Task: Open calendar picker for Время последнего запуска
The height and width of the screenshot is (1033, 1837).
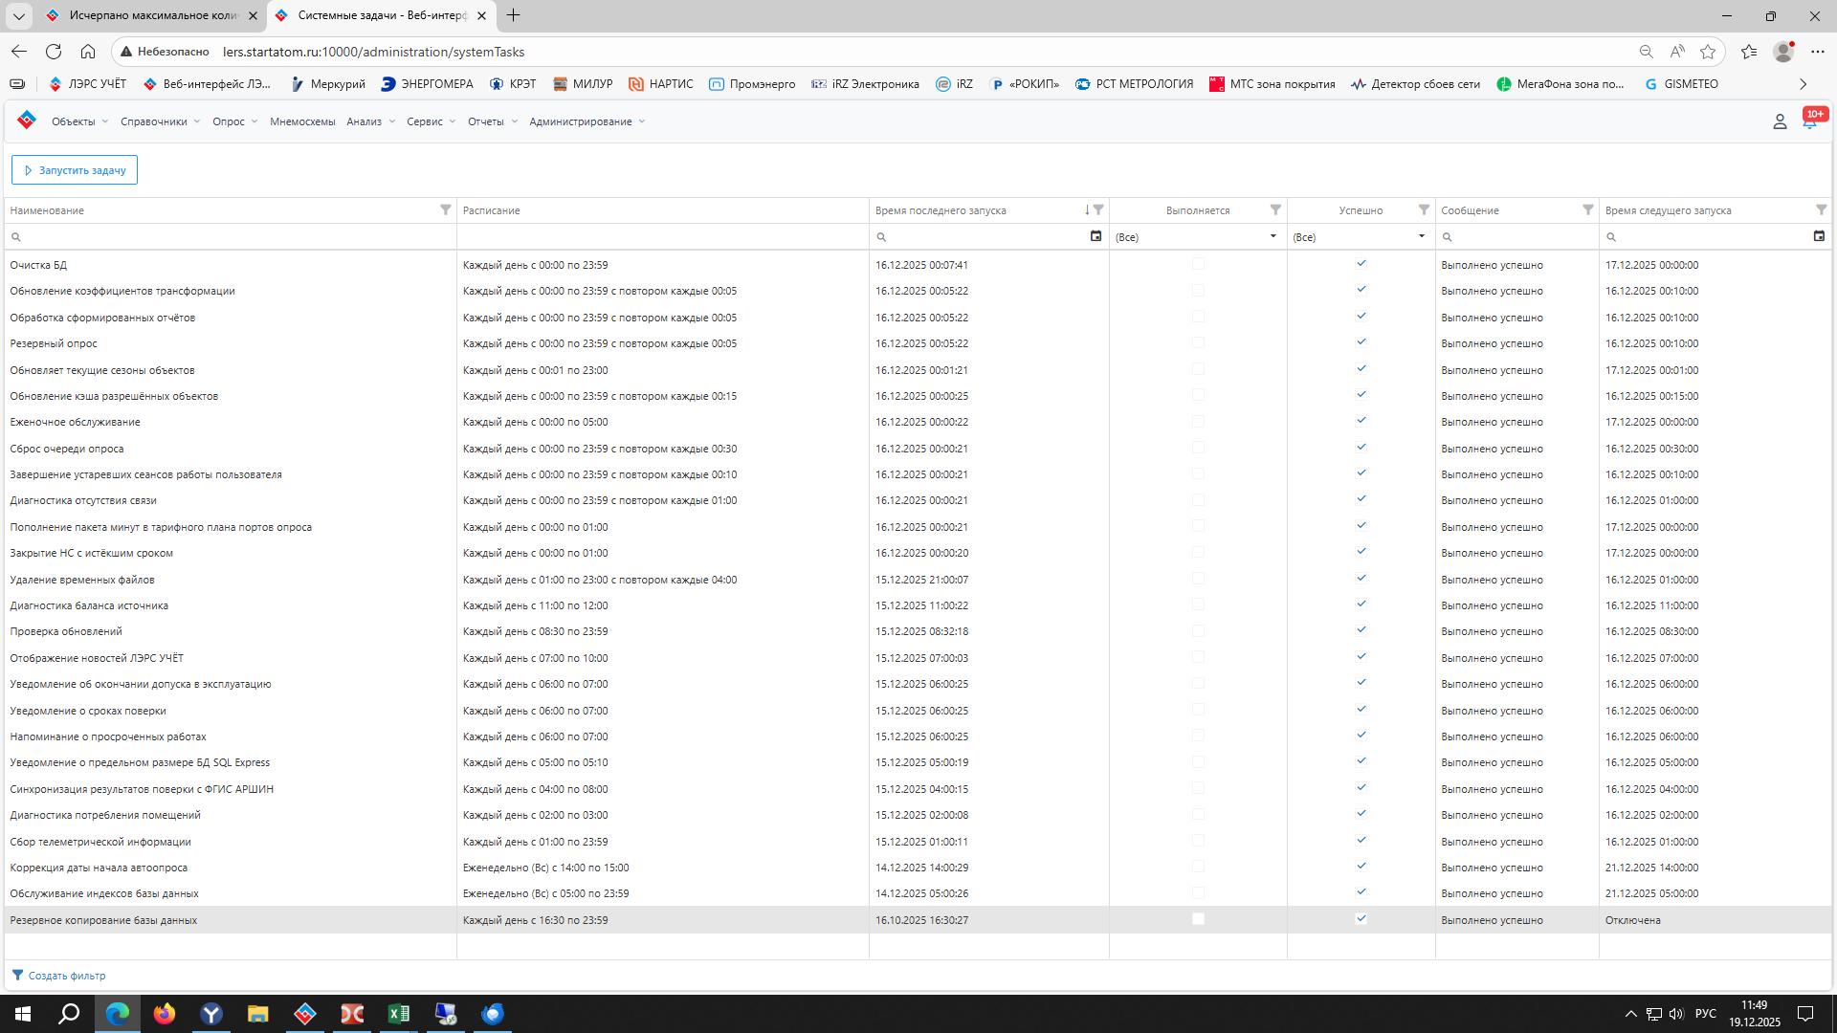Action: (x=1096, y=236)
